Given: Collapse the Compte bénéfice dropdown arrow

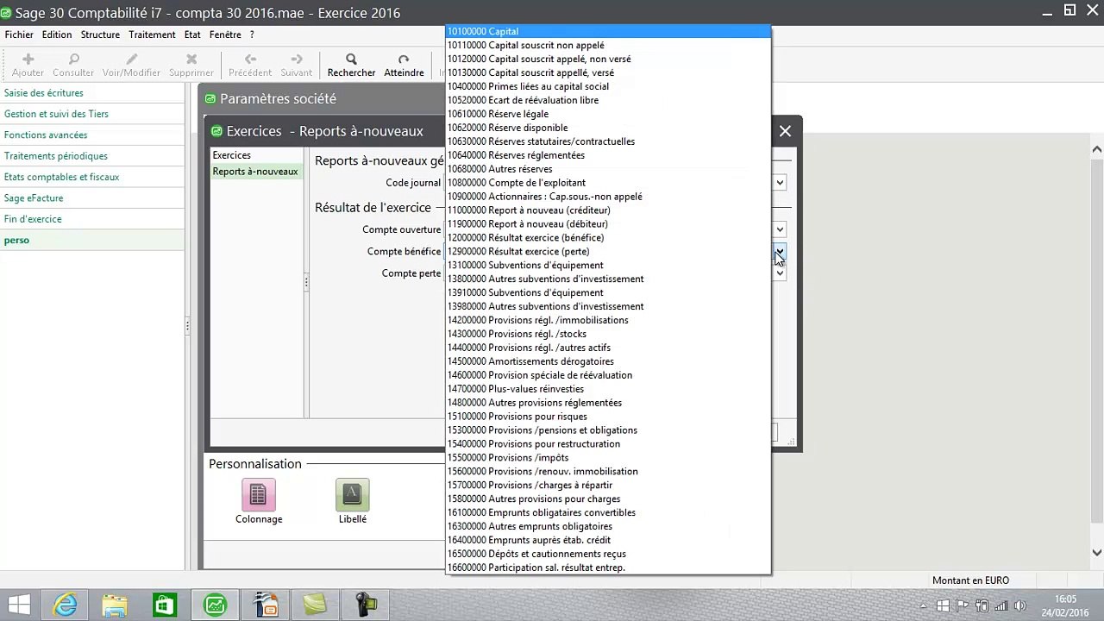Looking at the screenshot, I should [779, 252].
